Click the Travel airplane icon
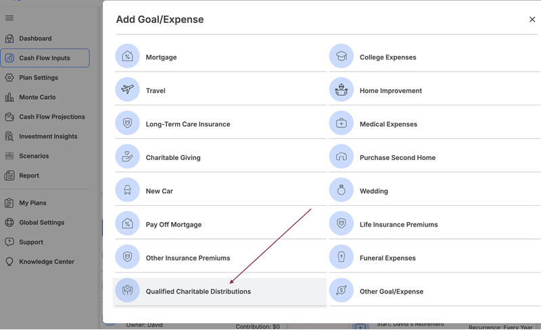The width and height of the screenshot is (541, 330). pyautogui.click(x=127, y=89)
